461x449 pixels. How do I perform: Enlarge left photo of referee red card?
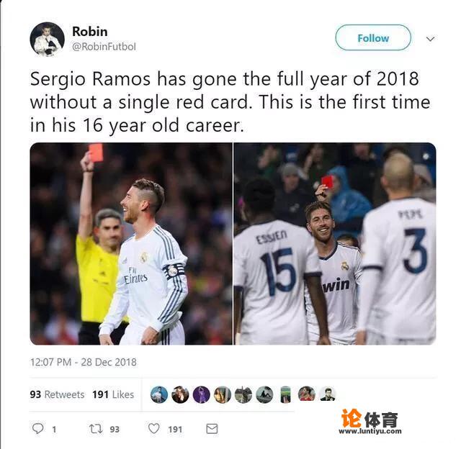point(131,244)
